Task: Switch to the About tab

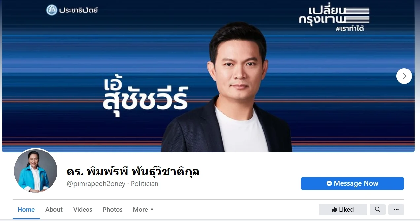Action: (54, 209)
